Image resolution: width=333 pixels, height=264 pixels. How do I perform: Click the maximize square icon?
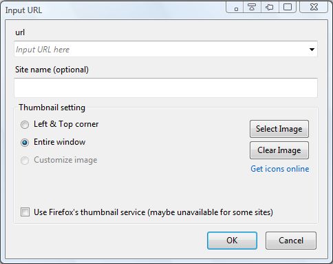tap(288, 7)
